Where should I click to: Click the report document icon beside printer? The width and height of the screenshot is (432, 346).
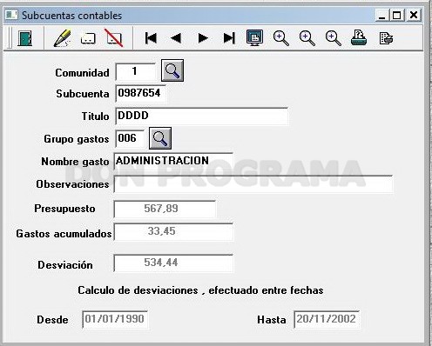tap(386, 38)
